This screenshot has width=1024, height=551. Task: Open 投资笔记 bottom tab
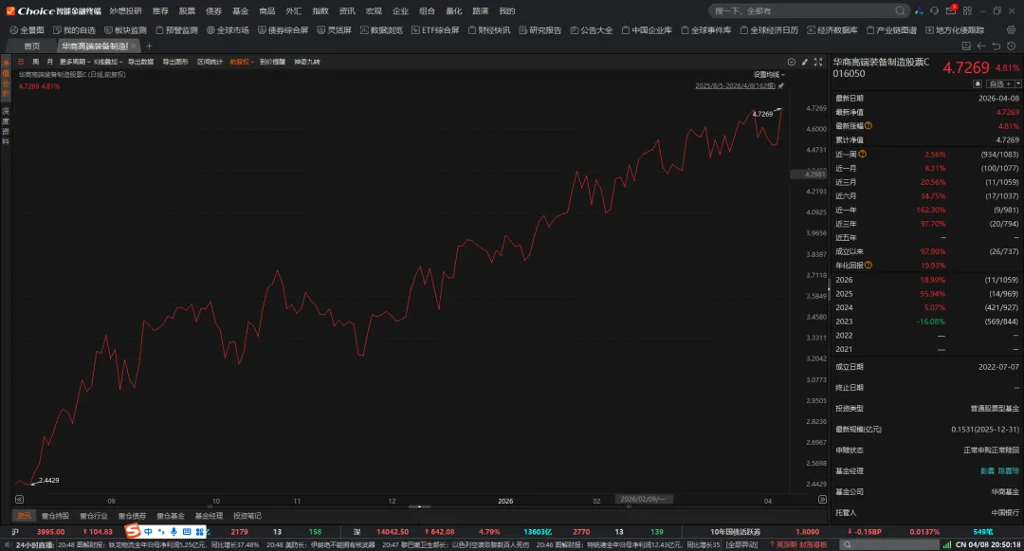(x=247, y=516)
